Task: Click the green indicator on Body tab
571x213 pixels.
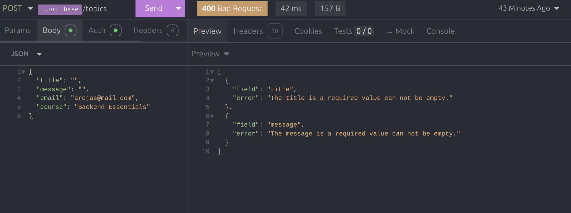Action: (x=70, y=31)
